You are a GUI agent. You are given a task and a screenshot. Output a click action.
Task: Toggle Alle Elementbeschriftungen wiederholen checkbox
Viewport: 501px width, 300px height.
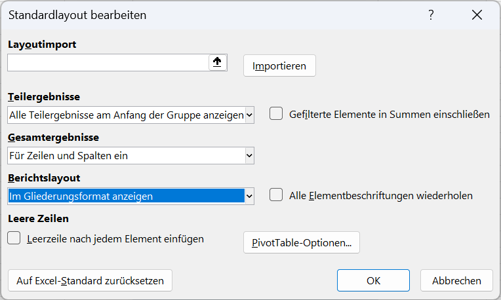tap(276, 195)
